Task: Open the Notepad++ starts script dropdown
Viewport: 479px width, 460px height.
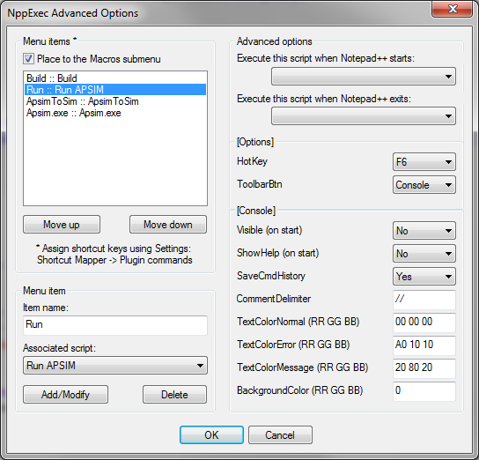Action: (x=364, y=77)
